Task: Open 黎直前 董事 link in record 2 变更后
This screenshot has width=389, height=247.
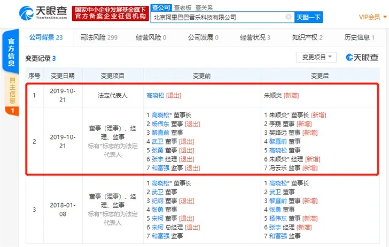Action: (x=278, y=142)
